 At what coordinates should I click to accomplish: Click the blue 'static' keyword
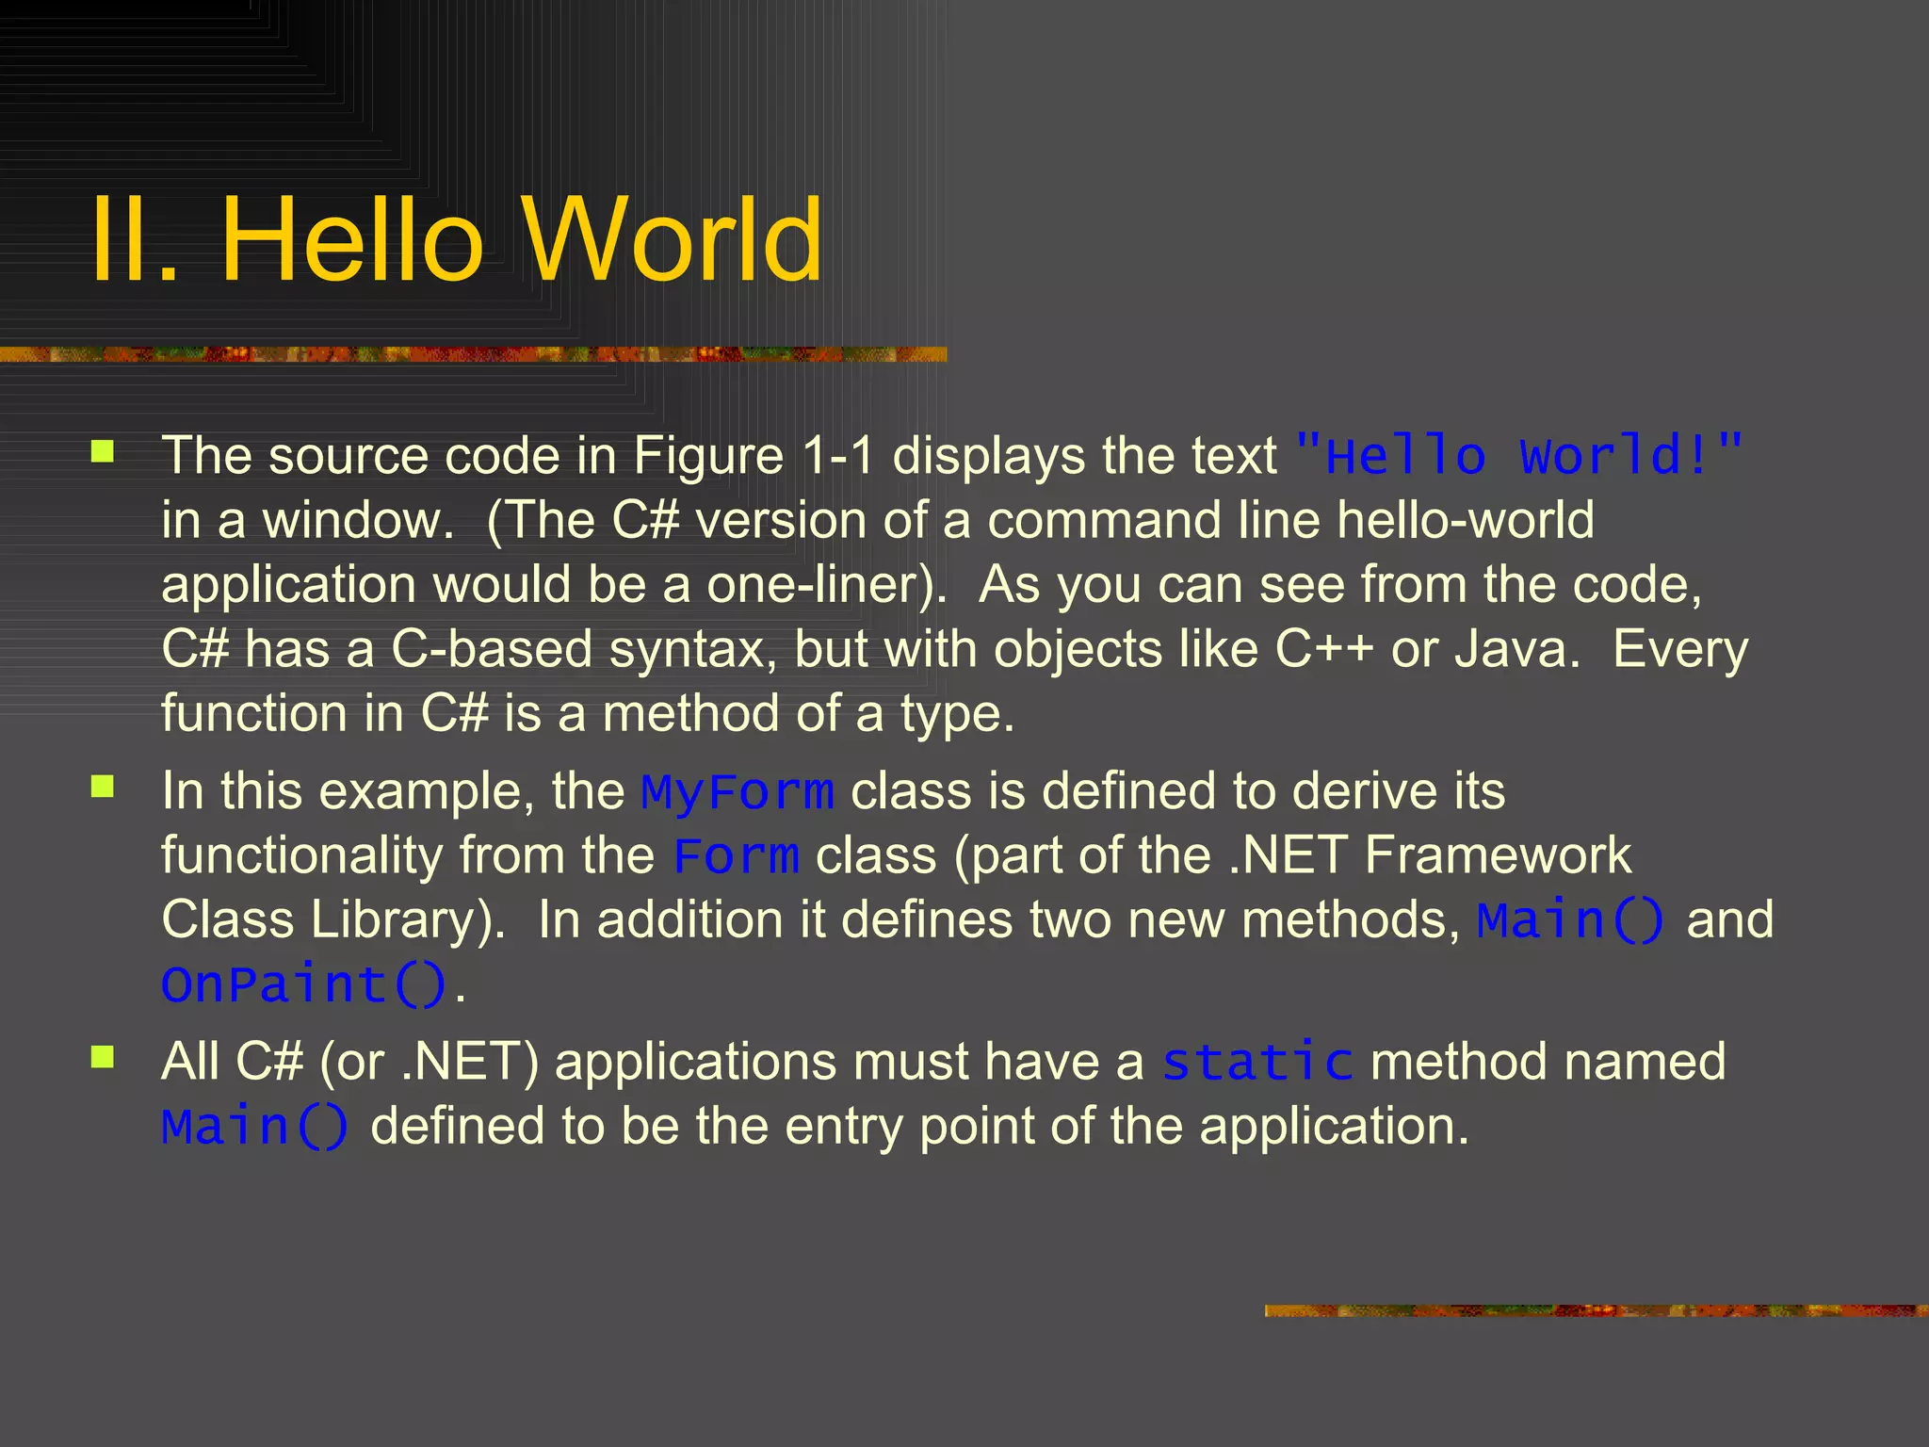(x=1257, y=1062)
